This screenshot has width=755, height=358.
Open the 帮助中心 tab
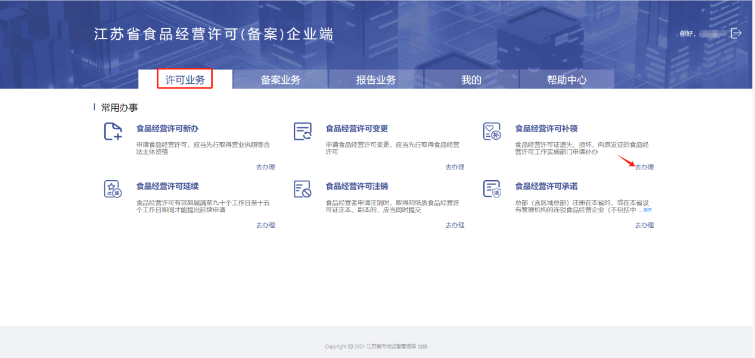click(567, 80)
